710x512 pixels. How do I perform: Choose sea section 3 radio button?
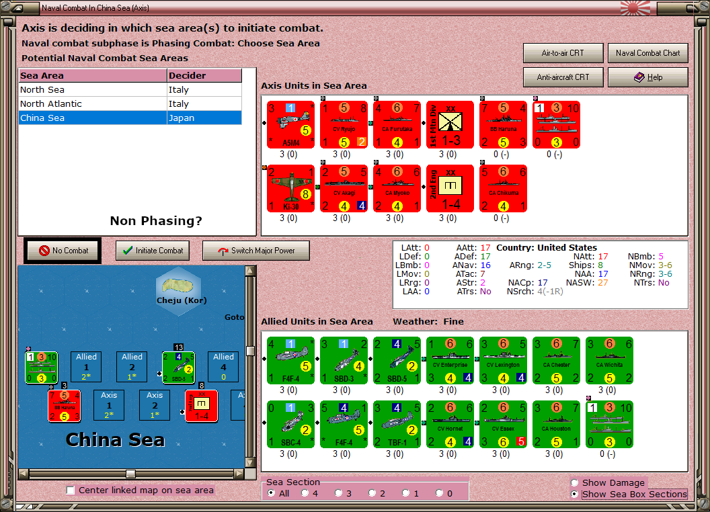pos(338,493)
